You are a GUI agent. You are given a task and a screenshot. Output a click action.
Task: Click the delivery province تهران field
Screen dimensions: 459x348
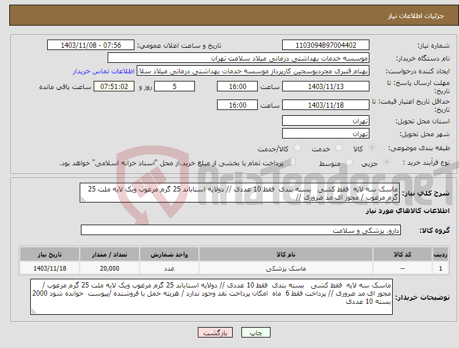(x=326, y=120)
